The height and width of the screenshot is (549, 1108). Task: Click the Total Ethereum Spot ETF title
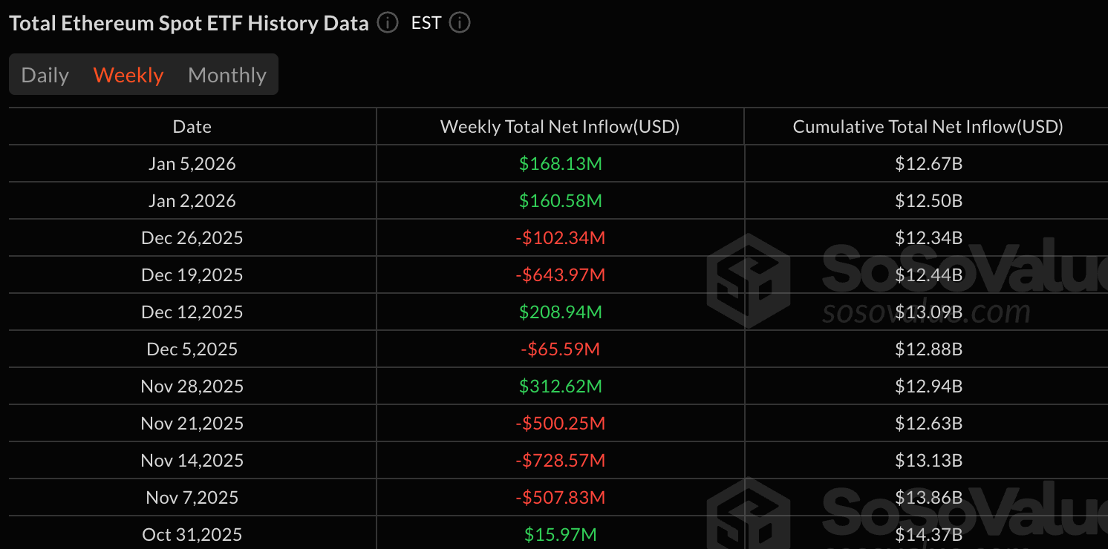pyautogui.click(x=188, y=23)
